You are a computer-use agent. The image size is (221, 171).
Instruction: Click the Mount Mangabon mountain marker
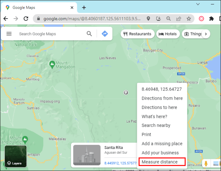[x=52, y=65]
